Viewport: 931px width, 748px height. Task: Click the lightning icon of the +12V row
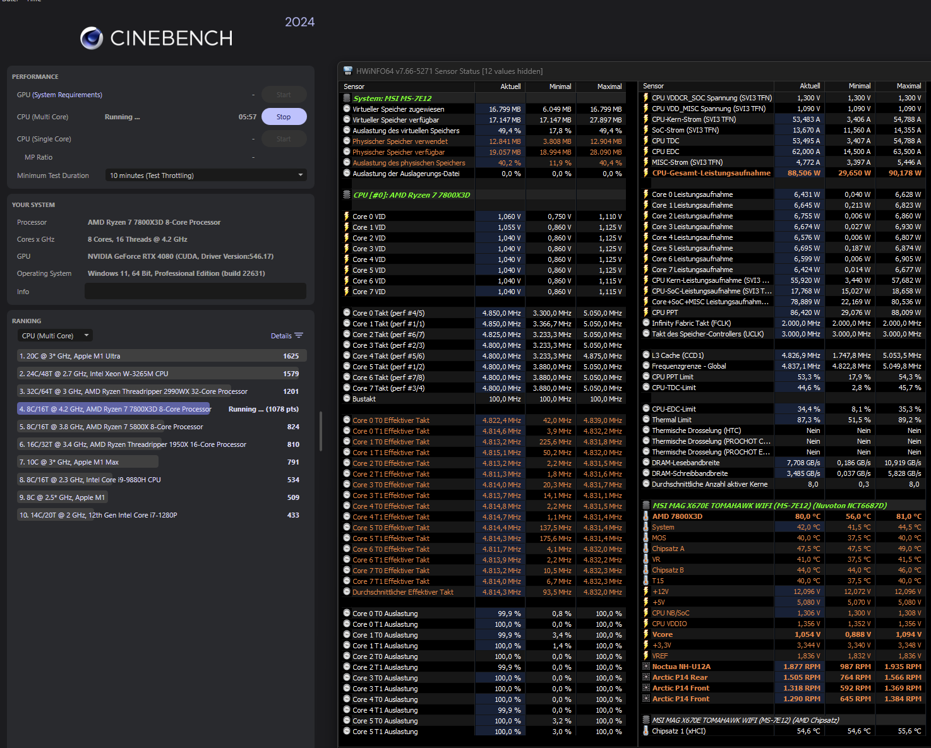tap(646, 591)
